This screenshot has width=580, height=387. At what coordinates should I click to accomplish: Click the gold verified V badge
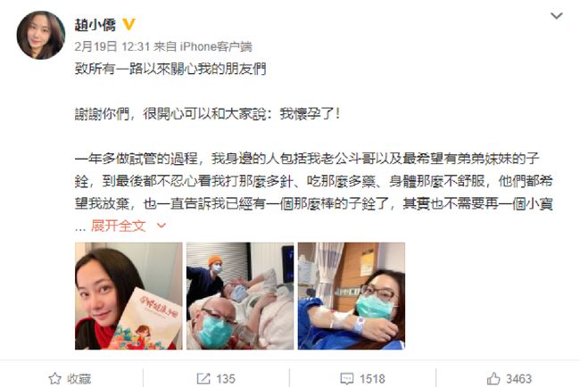(x=128, y=24)
